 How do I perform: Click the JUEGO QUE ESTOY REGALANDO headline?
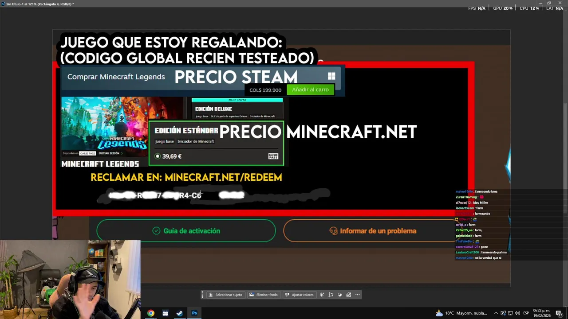171,43
